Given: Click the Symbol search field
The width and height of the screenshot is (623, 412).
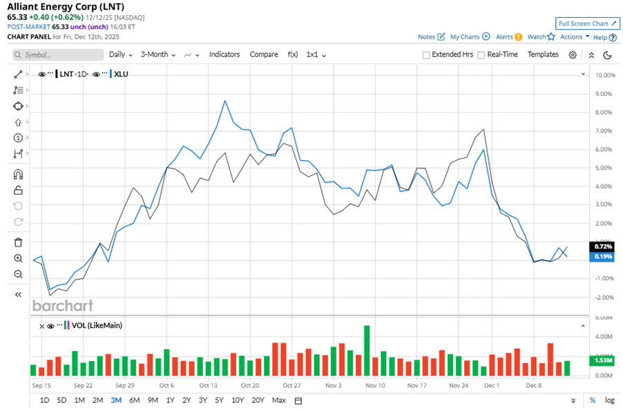Looking at the screenshot, I should point(58,55).
